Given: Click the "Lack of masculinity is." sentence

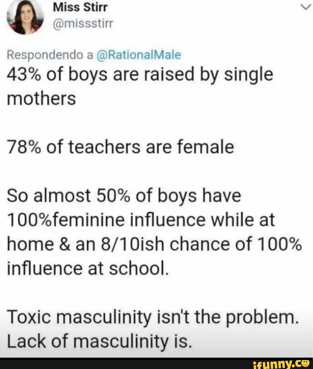Looking at the screenshot, I should click(99, 342).
